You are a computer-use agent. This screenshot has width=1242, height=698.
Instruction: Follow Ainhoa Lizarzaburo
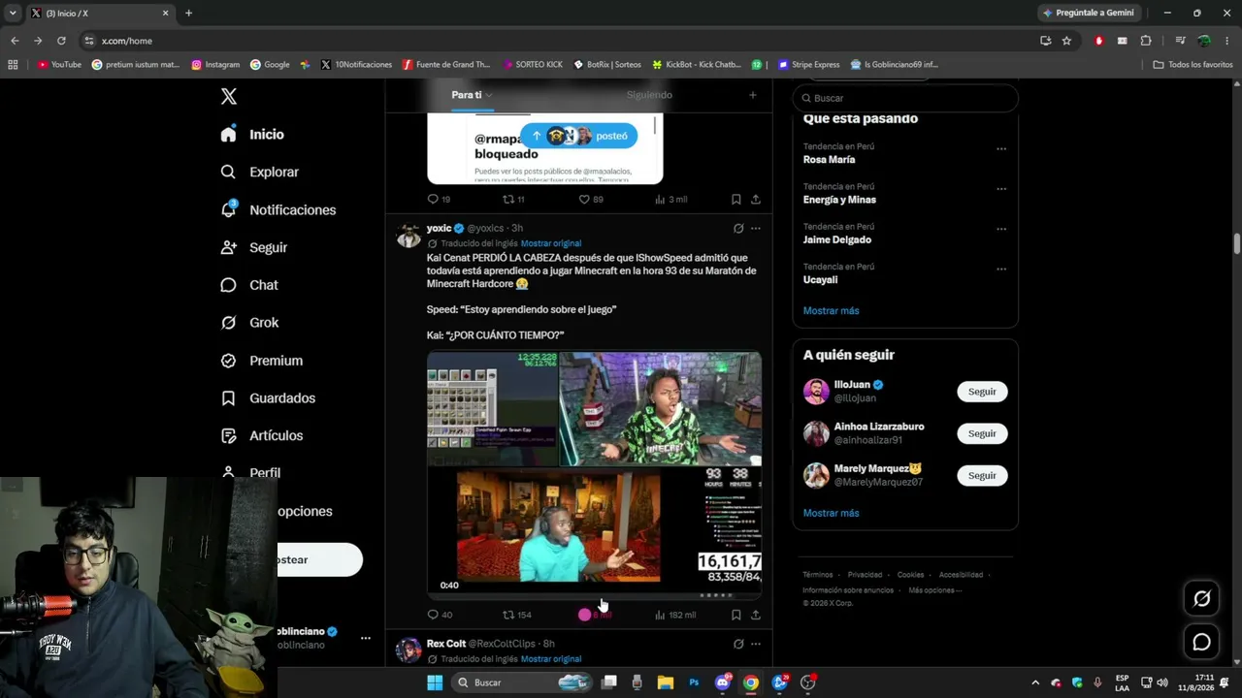click(982, 433)
